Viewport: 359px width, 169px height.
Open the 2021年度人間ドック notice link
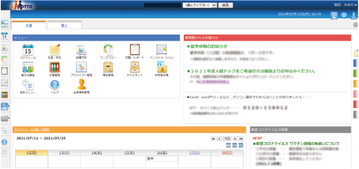[x=253, y=71]
